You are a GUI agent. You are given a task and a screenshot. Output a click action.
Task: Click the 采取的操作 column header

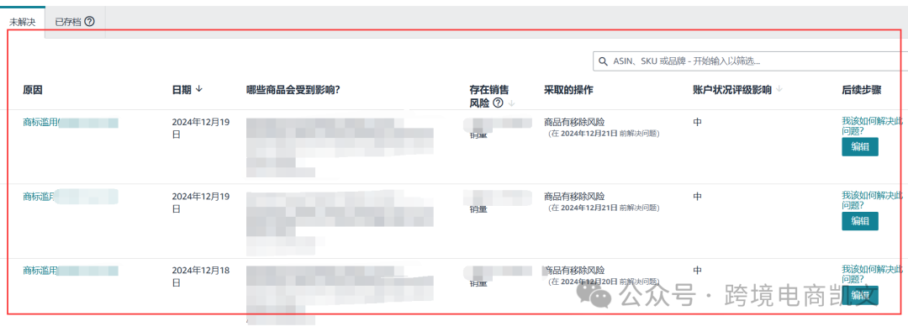click(x=568, y=90)
